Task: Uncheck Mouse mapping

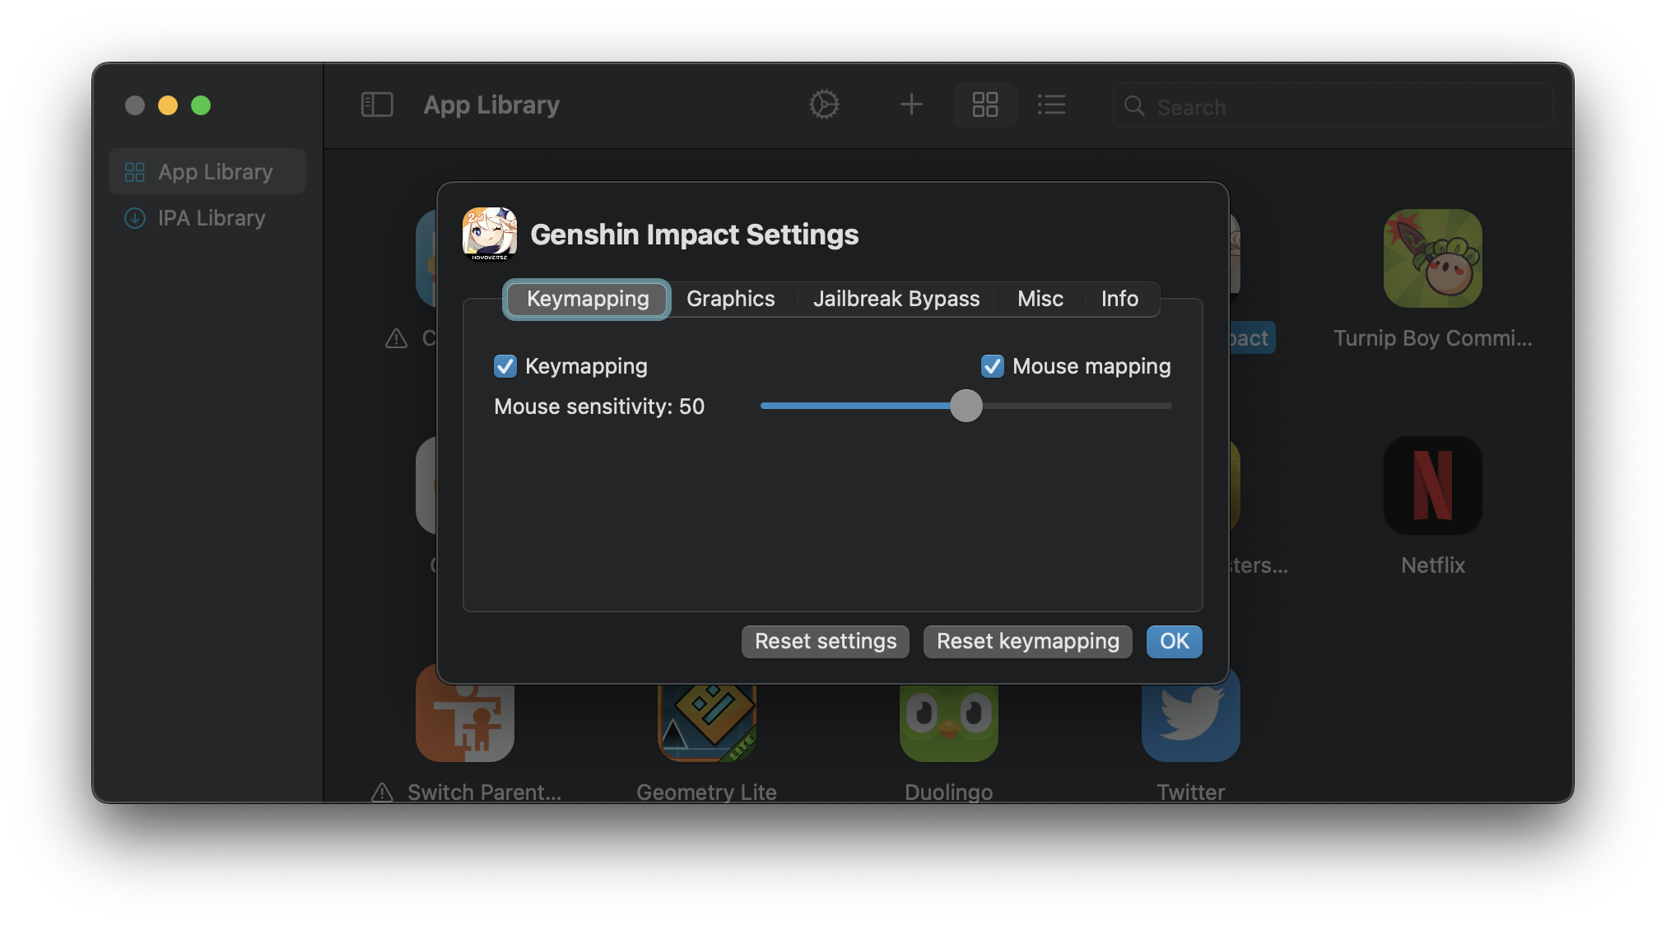Action: pyautogui.click(x=992, y=366)
